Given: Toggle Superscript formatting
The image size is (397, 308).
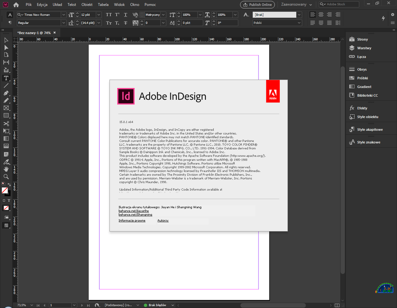Looking at the screenshot, I should pyautogui.click(x=117, y=15).
